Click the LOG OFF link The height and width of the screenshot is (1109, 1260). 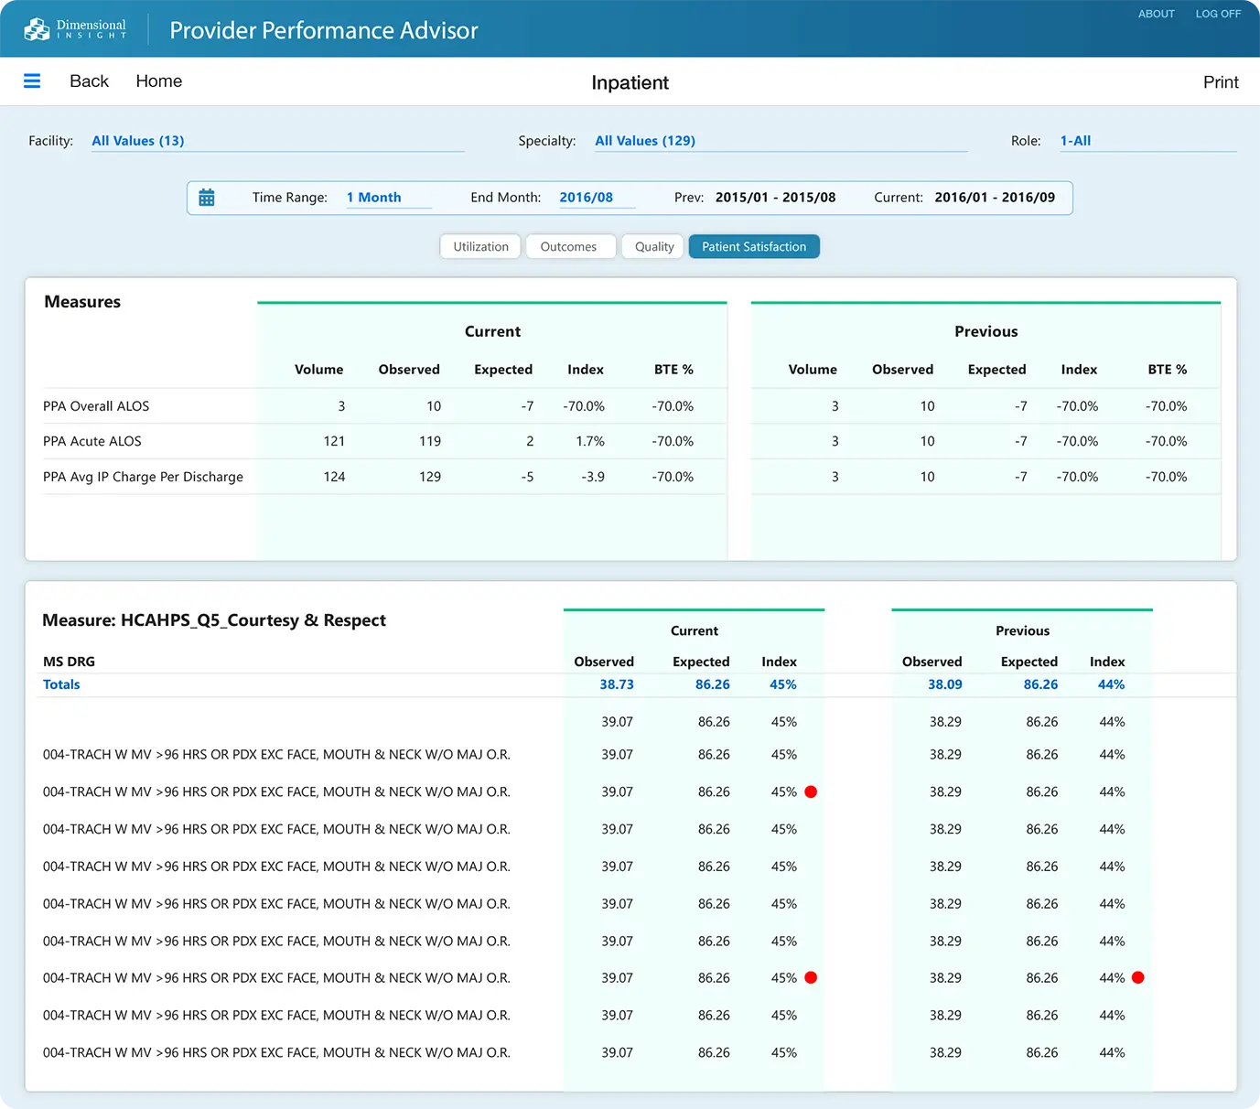[x=1218, y=14]
